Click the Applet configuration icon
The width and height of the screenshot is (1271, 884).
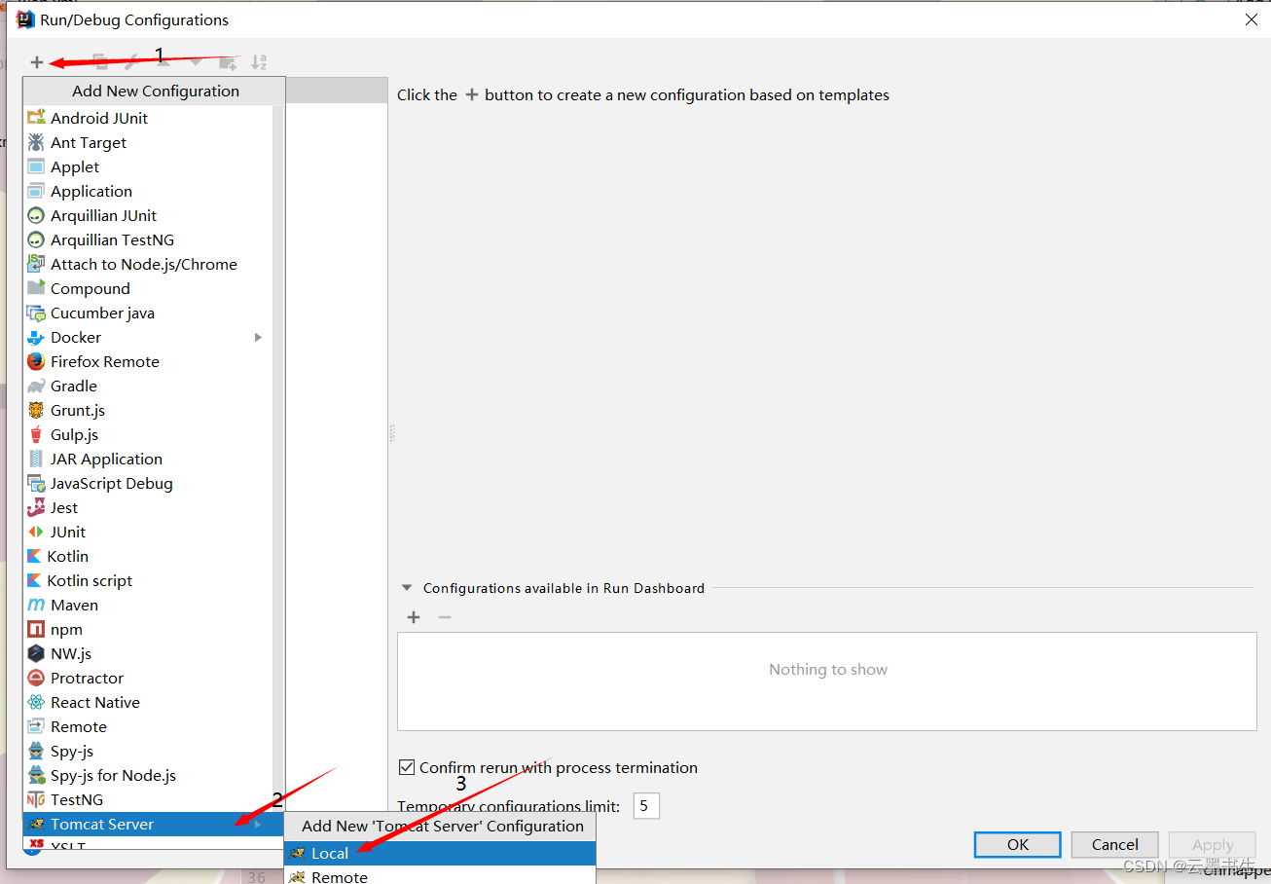(36, 166)
